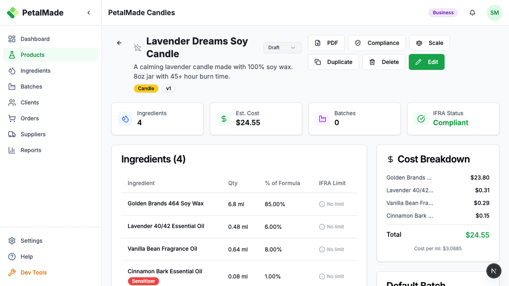Click the Ingredients droplet icon in the sidebar
This screenshot has height=286, width=509.
12,70
